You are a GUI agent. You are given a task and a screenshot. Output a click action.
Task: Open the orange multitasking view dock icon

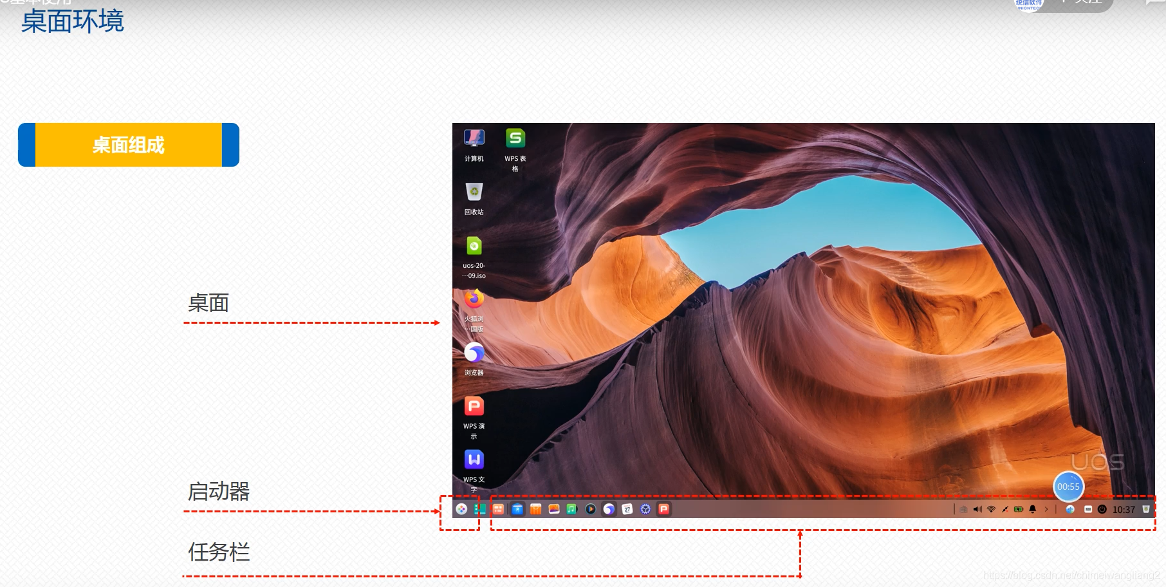498,509
